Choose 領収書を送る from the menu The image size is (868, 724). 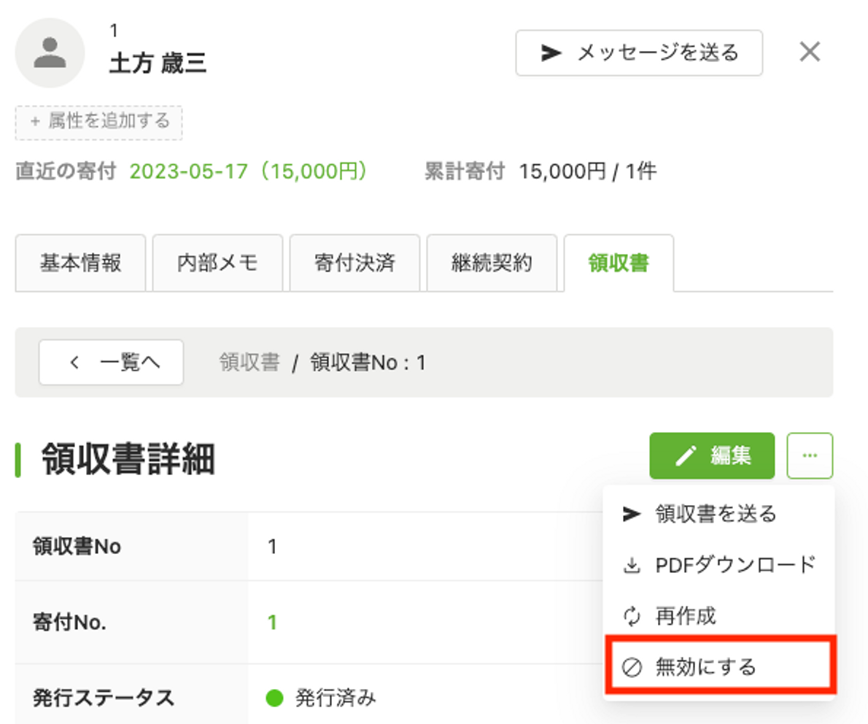[x=716, y=514]
